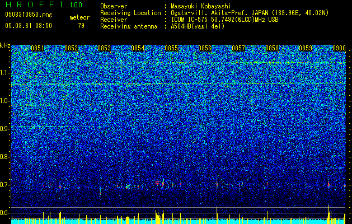Click the HROFFT 1.0.0 title text
The image size is (352, 224).
[x=44, y=4]
